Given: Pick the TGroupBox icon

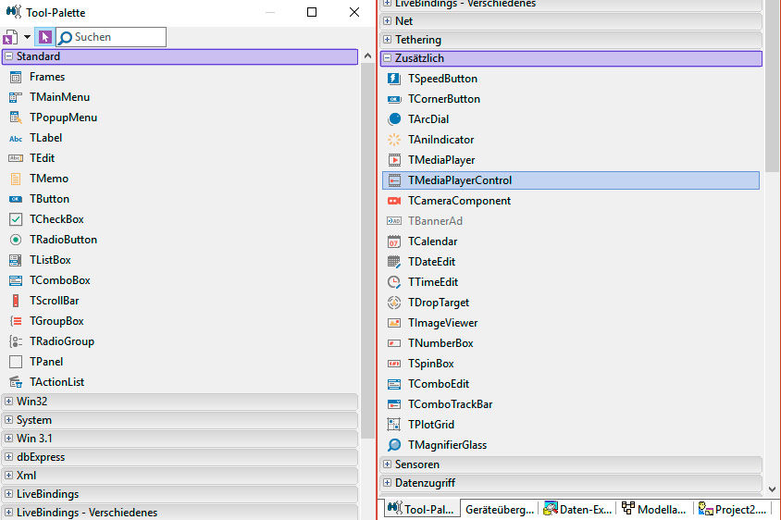Looking at the screenshot, I should (16, 321).
